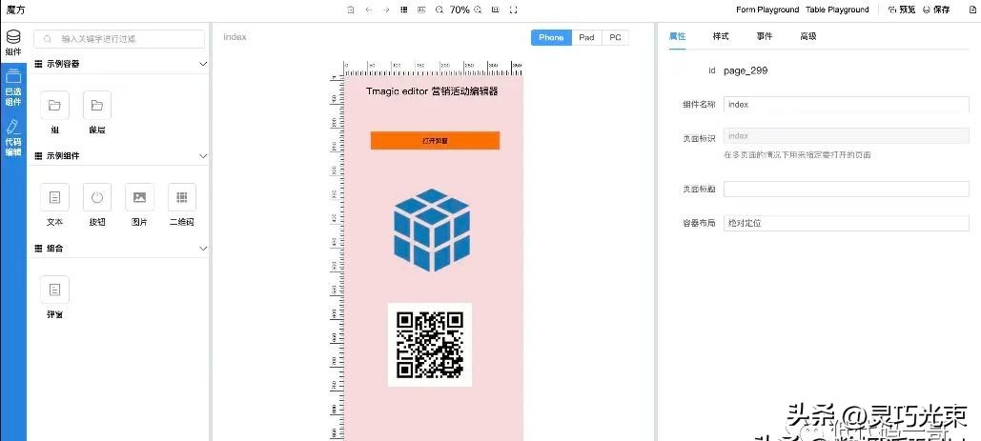Click the redo right arrow icon
981x441 pixels.
(386, 10)
